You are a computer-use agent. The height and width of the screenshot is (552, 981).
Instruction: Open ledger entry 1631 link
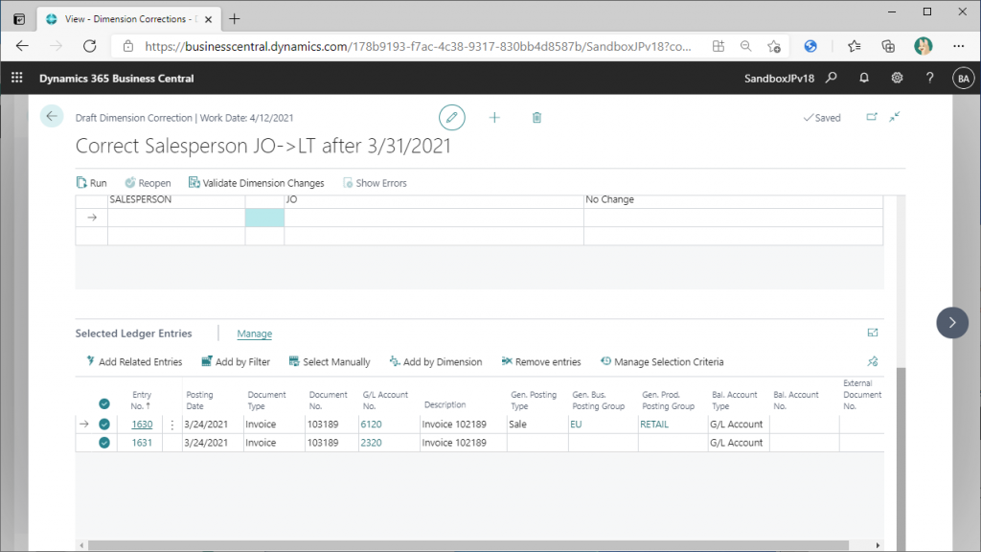pos(142,443)
